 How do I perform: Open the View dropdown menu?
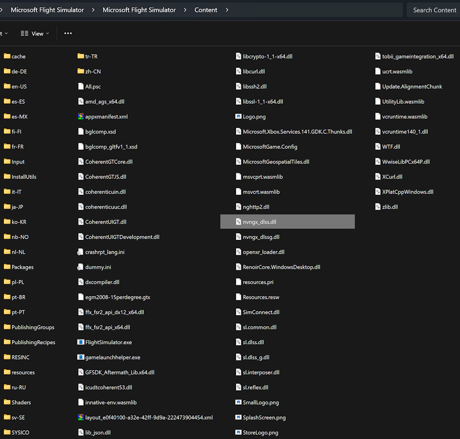coord(35,33)
